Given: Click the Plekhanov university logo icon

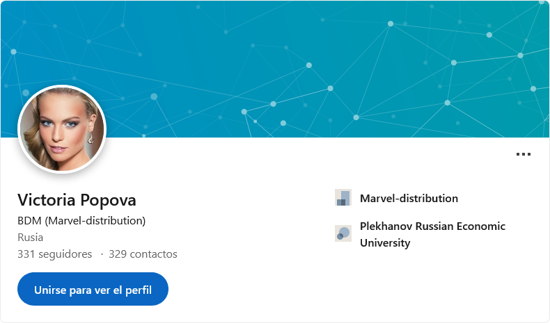Looking at the screenshot, I should coord(343,233).
